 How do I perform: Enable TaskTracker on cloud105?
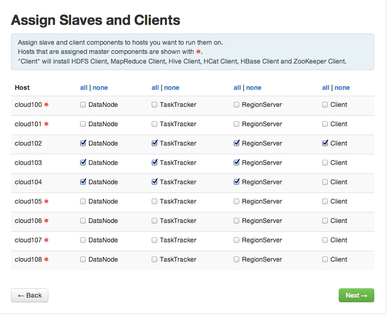click(x=154, y=201)
